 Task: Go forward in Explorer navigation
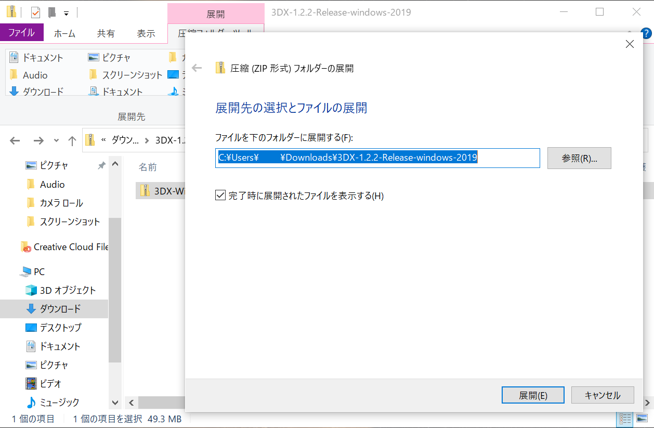(38, 140)
